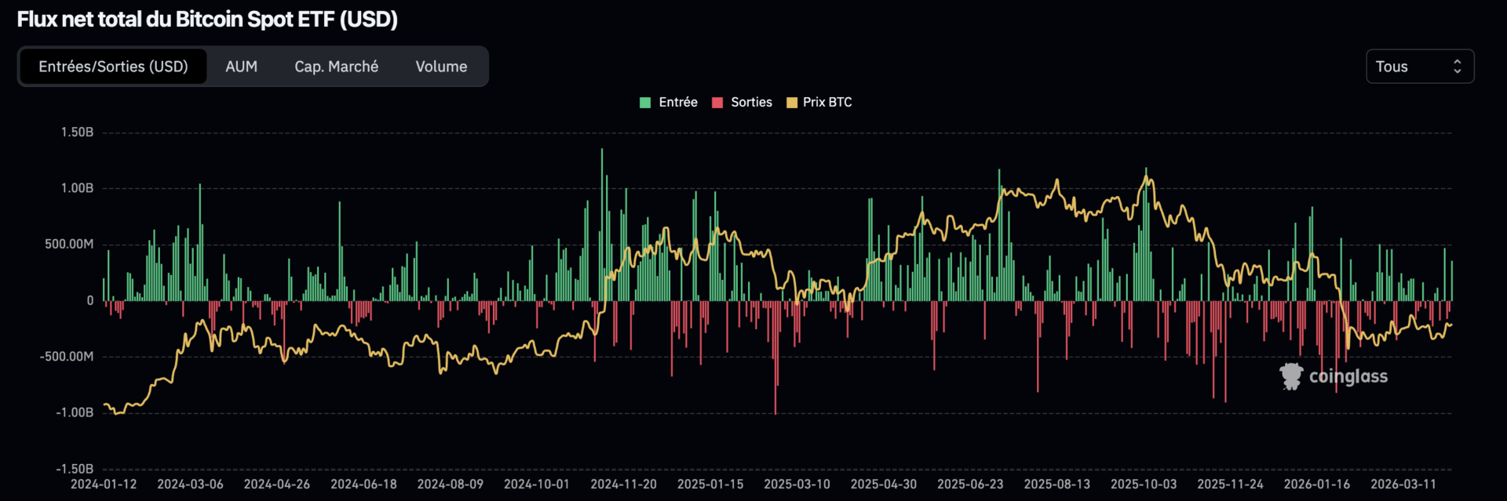Click the red Sorties legend square
The width and height of the screenshot is (1507, 501).
717,103
